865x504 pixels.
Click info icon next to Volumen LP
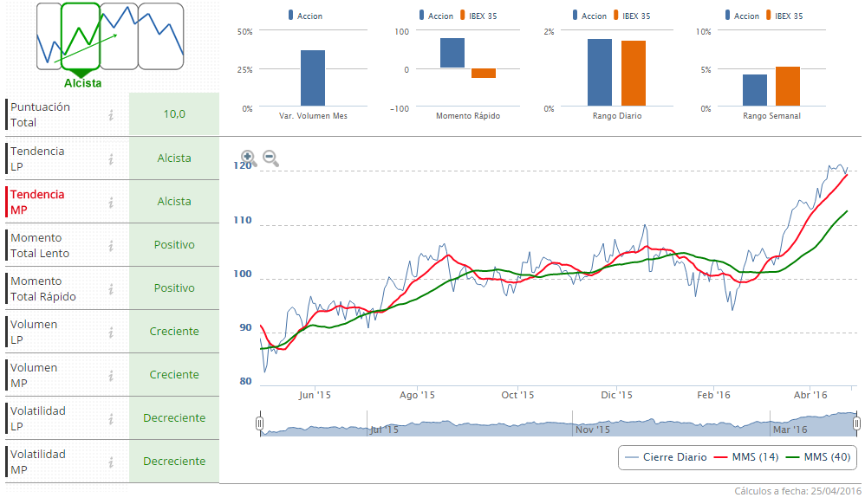[111, 332]
